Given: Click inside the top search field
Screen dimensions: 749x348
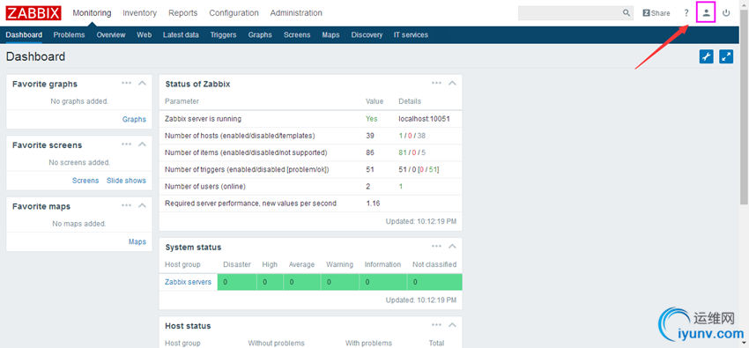Looking at the screenshot, I should [x=569, y=13].
